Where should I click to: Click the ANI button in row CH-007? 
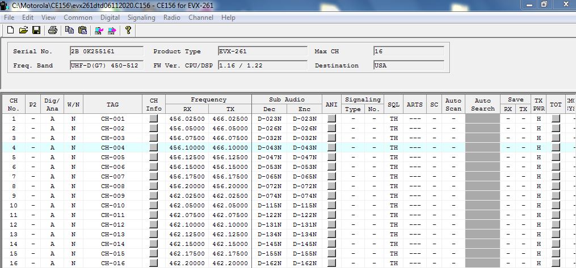(331, 176)
